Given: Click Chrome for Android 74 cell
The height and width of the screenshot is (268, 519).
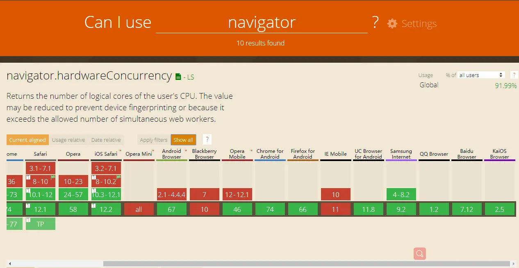Looking at the screenshot, I should point(270,209).
